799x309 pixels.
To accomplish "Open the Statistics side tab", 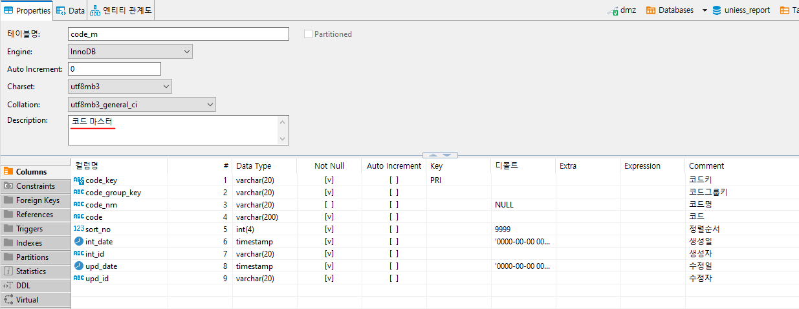I will [35, 272].
